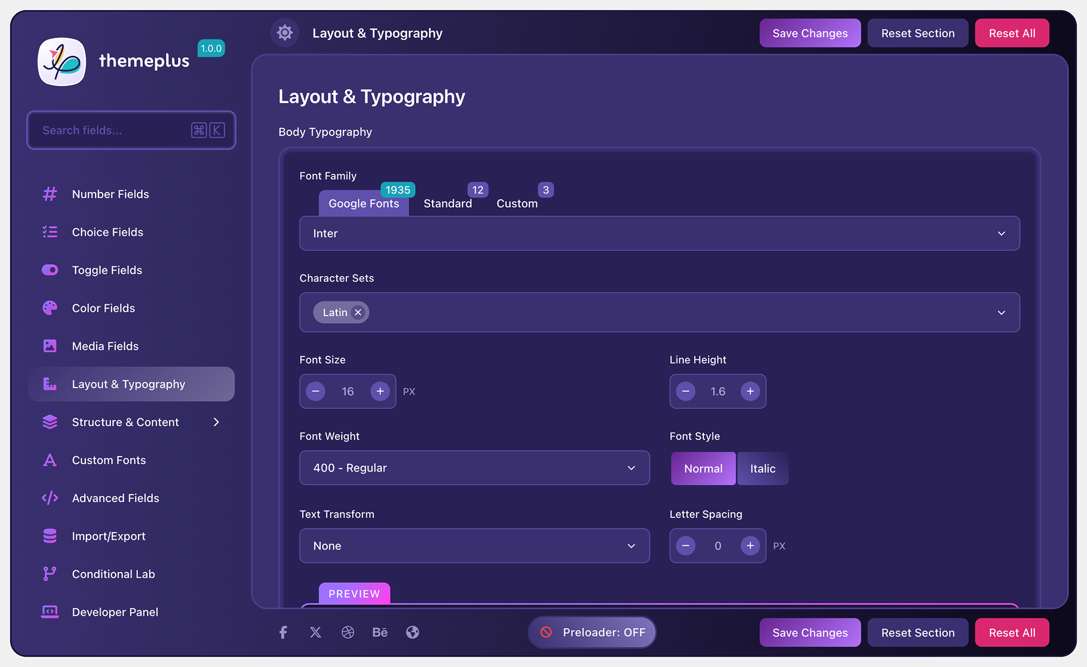Screen dimensions: 1087x667
Task: Click the Import/Export database icon
Action: click(50, 536)
